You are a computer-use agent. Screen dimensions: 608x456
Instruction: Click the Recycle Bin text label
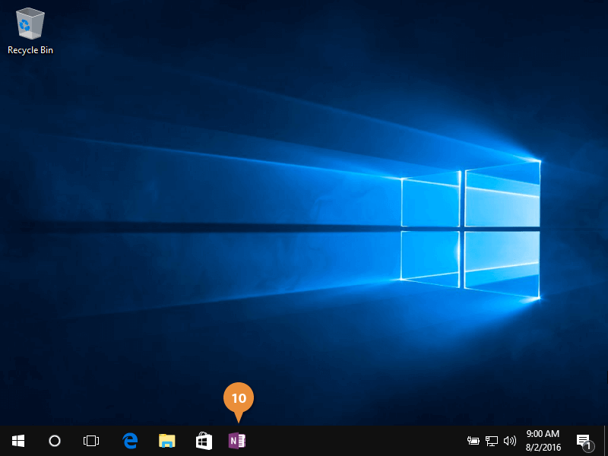click(30, 50)
